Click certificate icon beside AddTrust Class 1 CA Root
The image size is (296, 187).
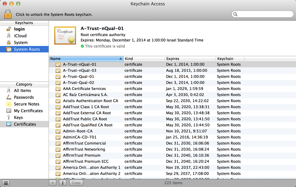pyautogui.click(x=58, y=107)
